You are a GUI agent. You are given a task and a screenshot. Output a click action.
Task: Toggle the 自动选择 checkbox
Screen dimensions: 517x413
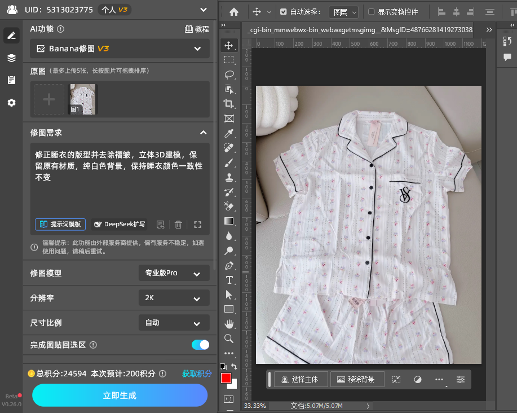click(283, 12)
